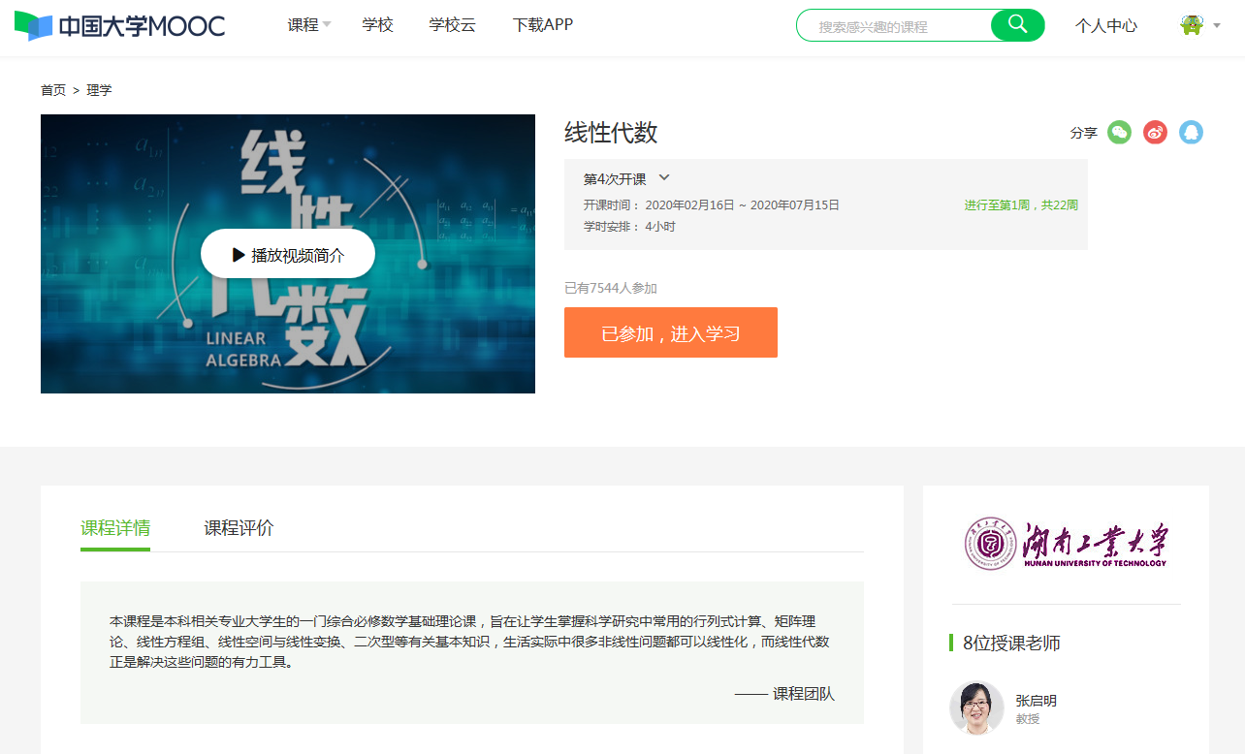Viewport: 1245px width, 754px height.
Task: Click the course search input field
Action: point(892,26)
